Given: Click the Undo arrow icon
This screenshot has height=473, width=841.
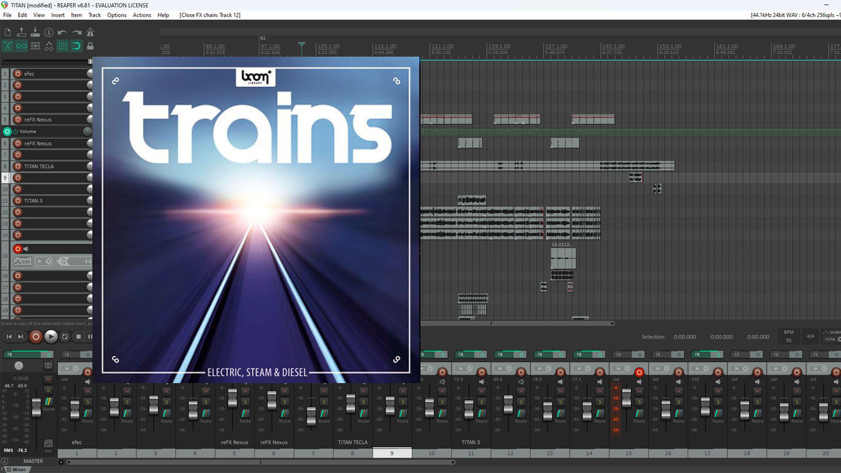Looking at the screenshot, I should coord(62,32).
